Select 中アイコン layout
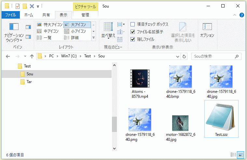Screen dimensions: 247x160 pos(48,31)
